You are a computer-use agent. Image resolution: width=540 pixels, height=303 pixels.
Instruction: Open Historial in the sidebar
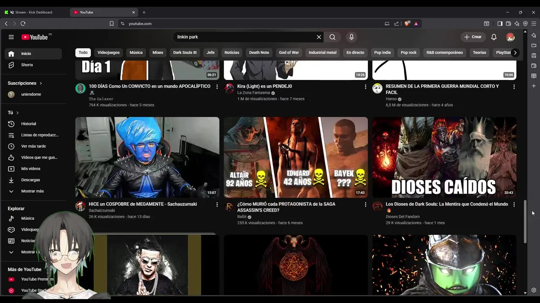(33, 124)
